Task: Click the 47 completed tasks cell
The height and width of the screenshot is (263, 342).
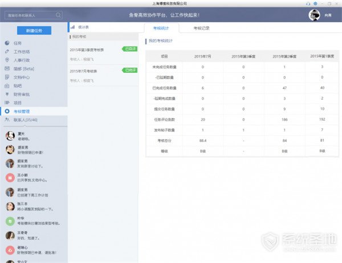Action: coord(284,88)
